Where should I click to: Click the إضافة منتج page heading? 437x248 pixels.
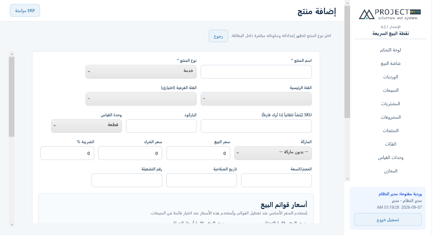(317, 11)
